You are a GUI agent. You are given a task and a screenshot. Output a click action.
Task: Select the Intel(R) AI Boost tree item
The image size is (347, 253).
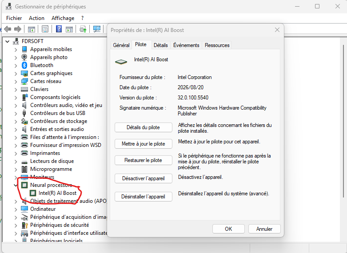[57, 193]
